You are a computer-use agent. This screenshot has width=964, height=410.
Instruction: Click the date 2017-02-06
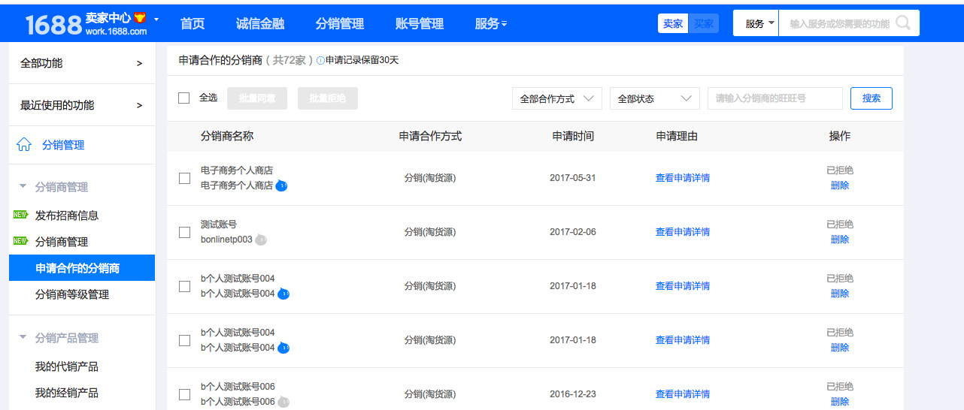coord(573,232)
